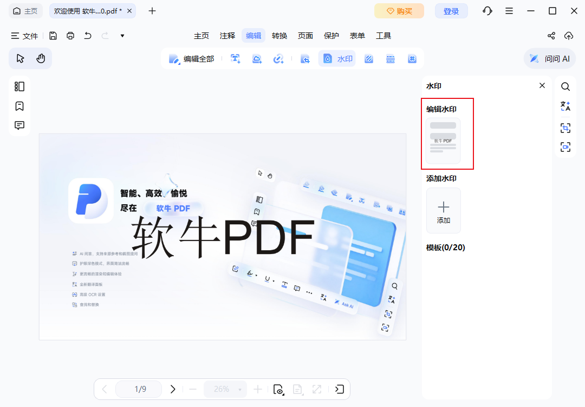The image size is (585, 407).
Task: Open a new tab with plus button
Action: (152, 11)
